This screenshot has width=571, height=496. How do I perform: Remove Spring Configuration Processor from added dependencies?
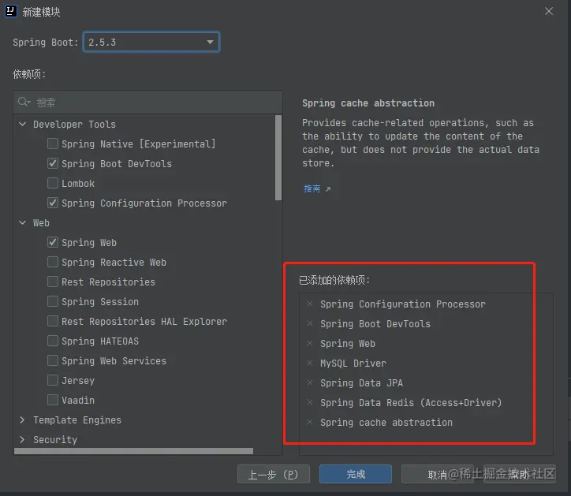(x=309, y=304)
